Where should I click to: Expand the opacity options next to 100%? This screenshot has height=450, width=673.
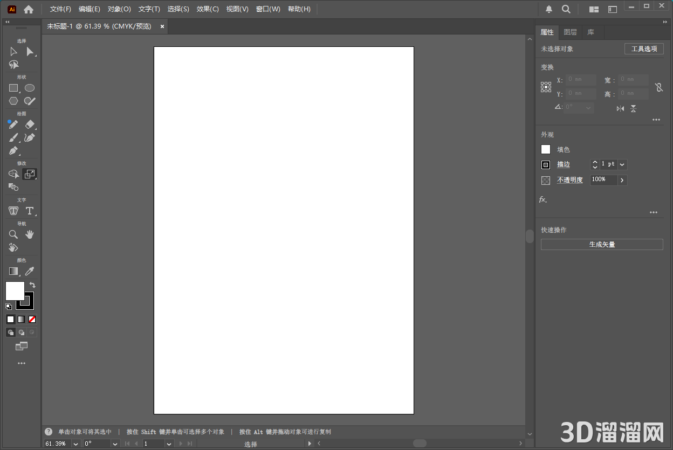622,180
